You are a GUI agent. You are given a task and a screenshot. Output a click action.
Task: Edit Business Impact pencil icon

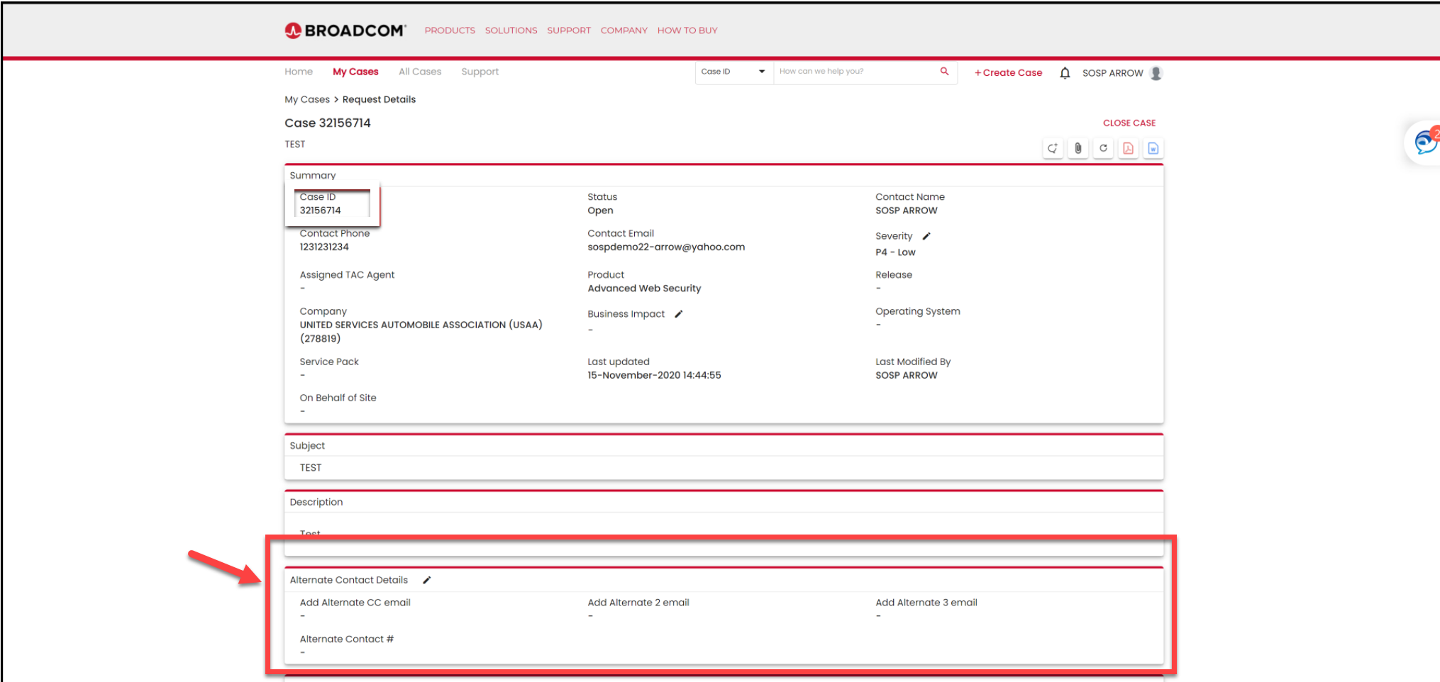point(679,314)
